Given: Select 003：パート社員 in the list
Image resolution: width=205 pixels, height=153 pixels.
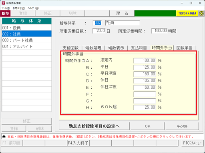Looking at the screenshot, I should 27,40.
